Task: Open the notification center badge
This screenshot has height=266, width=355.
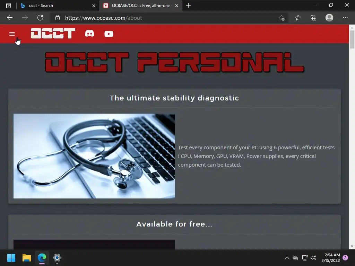Action: coord(345,258)
